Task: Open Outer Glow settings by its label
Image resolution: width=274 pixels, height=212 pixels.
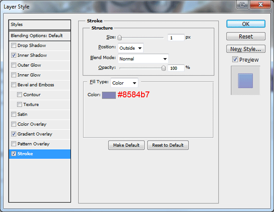Action: point(29,65)
